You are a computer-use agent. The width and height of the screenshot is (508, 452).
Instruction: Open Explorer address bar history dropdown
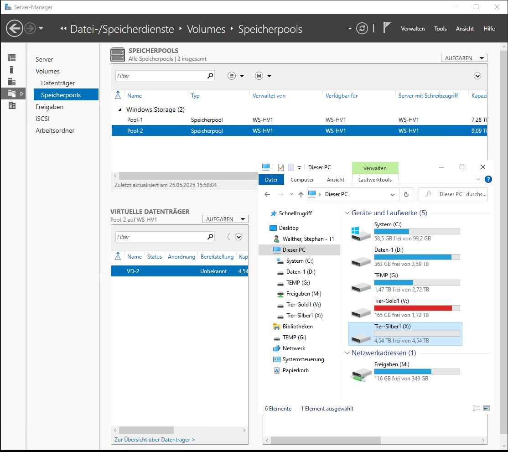point(392,194)
